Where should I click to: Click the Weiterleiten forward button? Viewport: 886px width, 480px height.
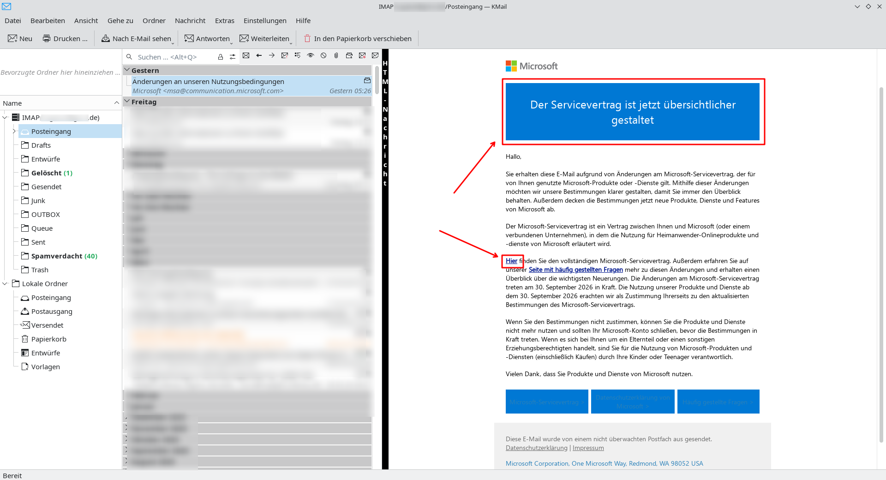click(264, 39)
